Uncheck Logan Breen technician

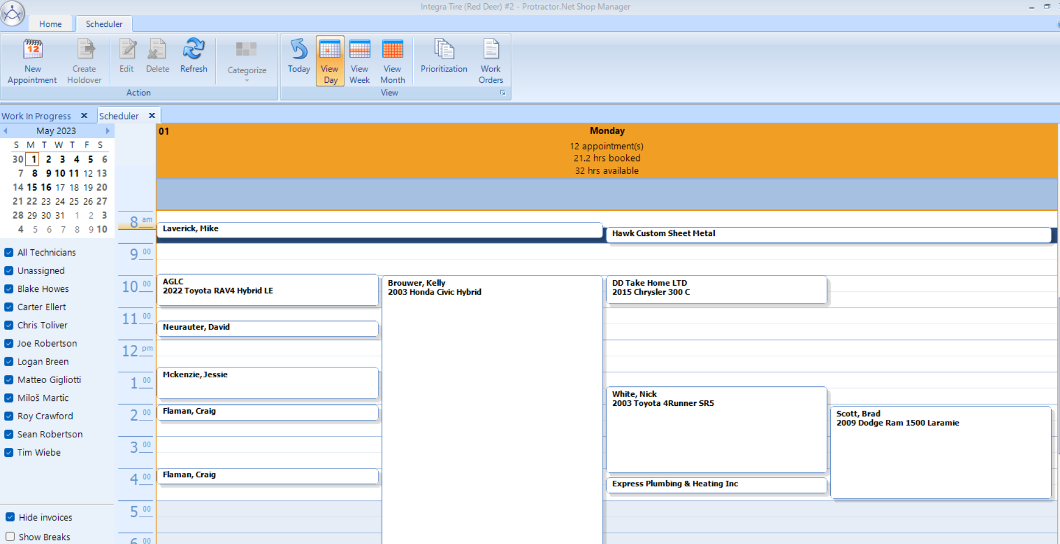9,362
